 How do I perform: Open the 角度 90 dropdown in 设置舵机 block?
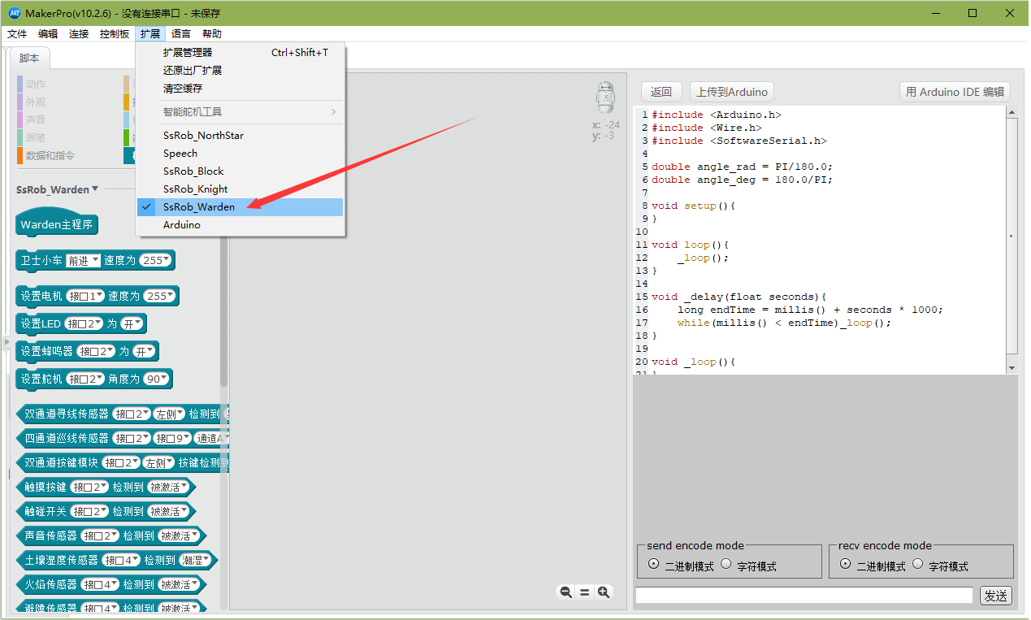click(158, 379)
